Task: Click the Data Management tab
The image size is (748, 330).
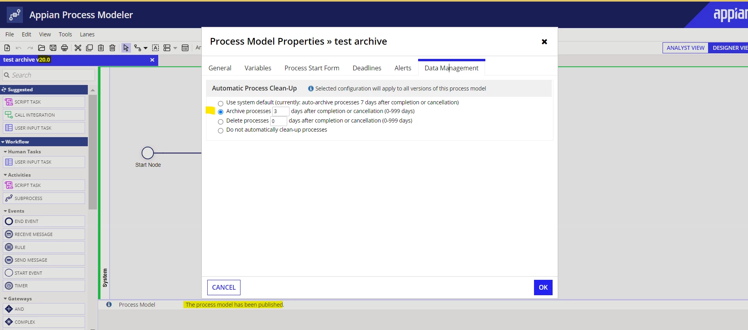Action: (x=451, y=68)
